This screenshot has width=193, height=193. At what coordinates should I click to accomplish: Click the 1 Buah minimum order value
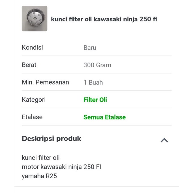tap(93, 83)
